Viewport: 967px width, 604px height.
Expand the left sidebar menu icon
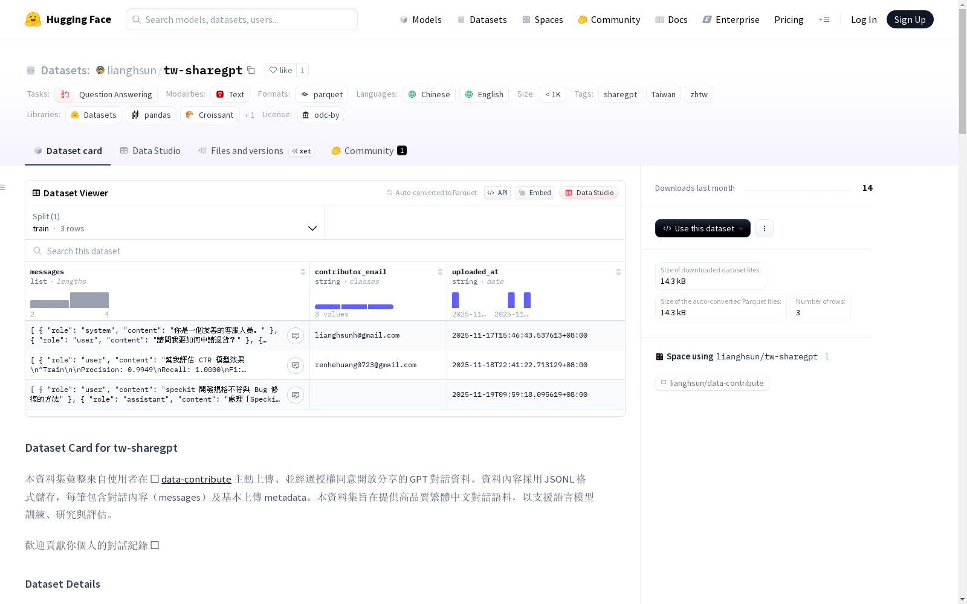[x=2, y=187]
